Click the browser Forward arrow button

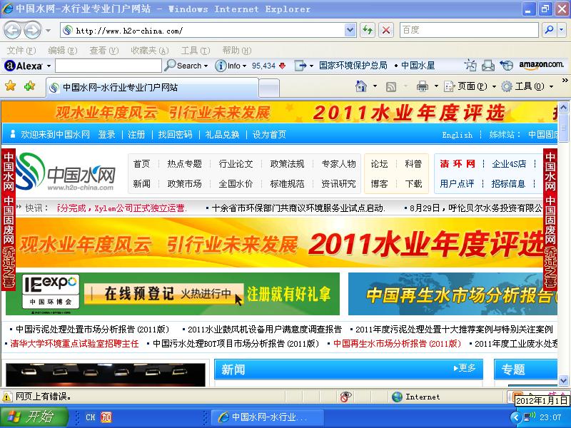tap(33, 30)
